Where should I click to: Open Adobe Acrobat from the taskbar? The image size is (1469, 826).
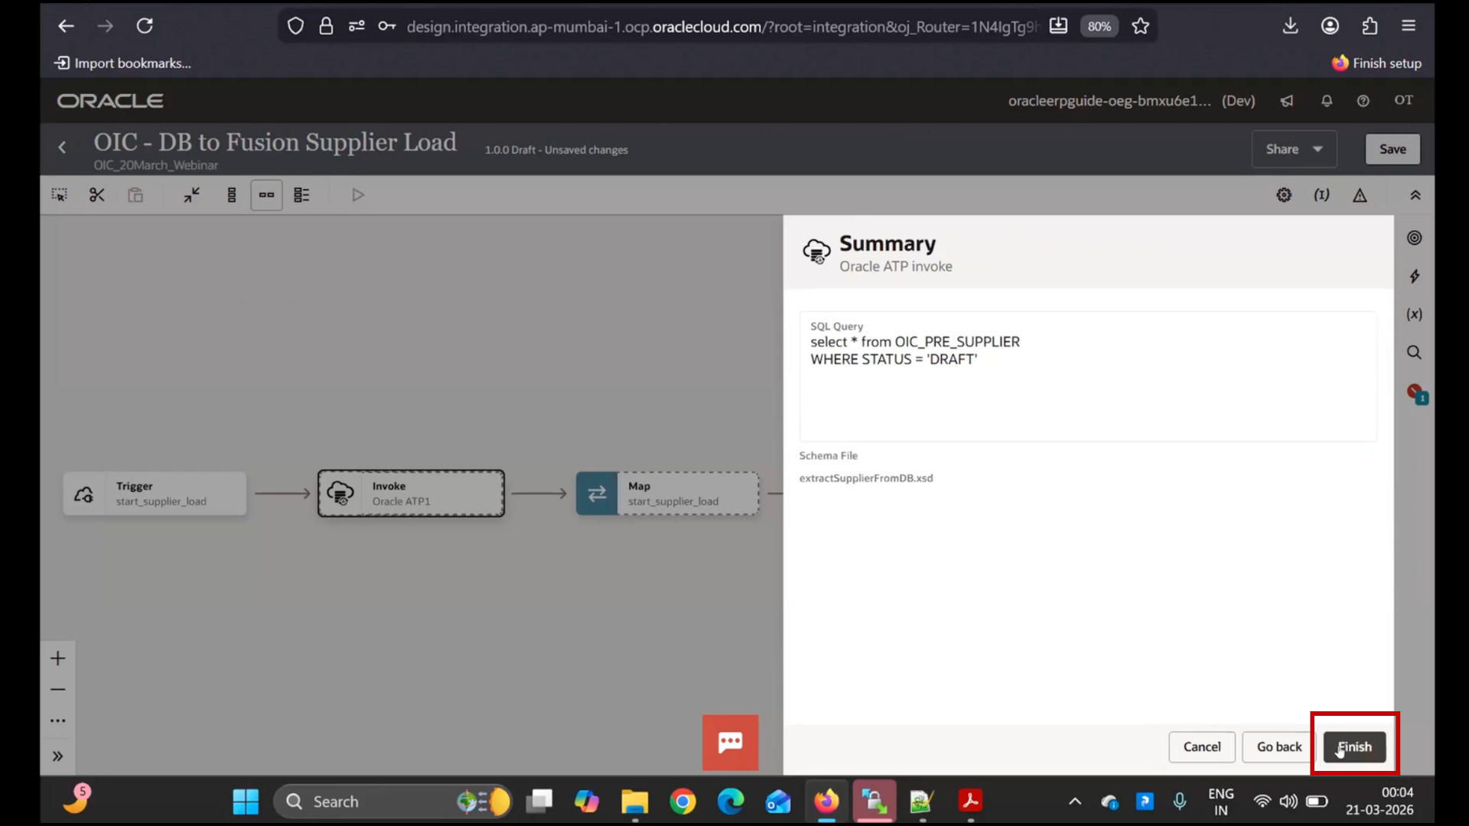970,802
